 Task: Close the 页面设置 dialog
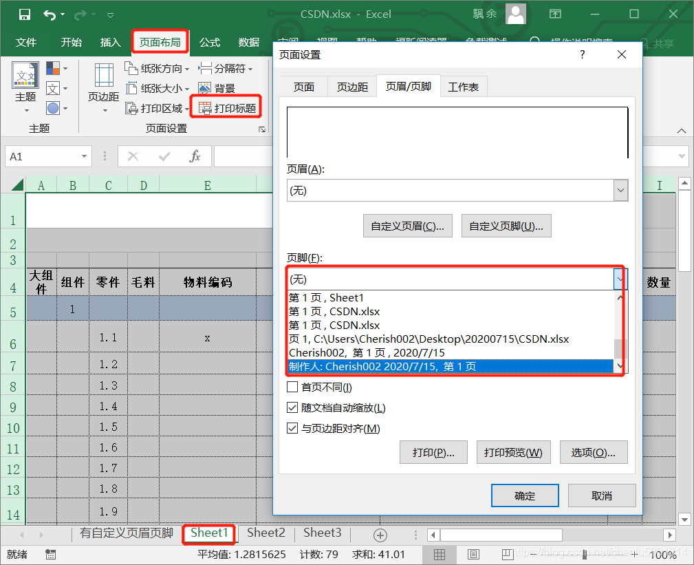(x=621, y=54)
